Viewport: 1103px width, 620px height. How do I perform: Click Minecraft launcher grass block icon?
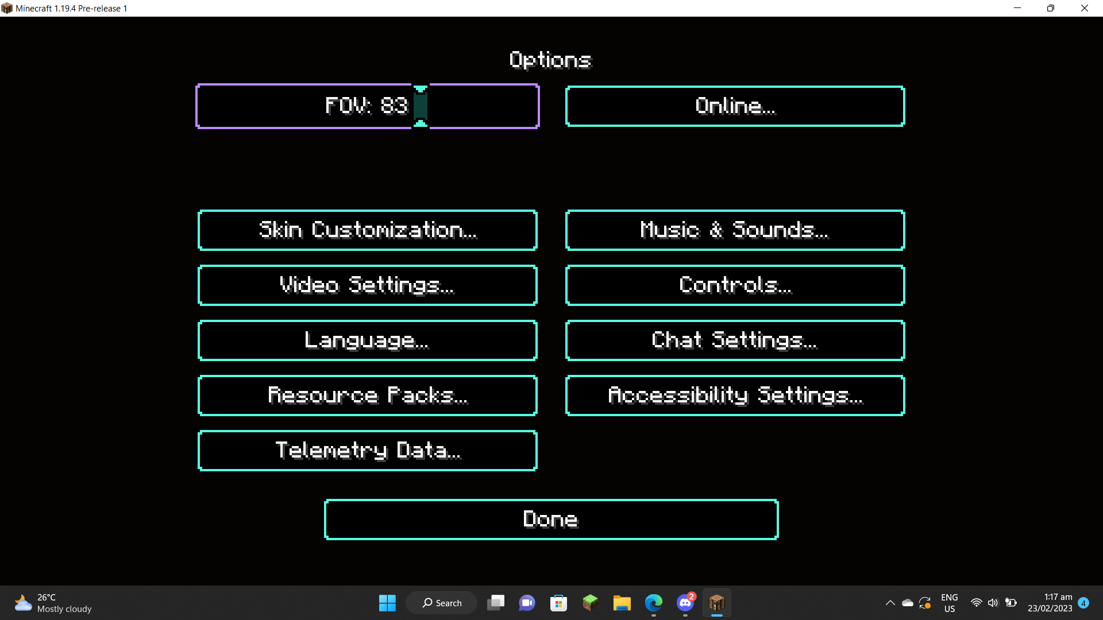pyautogui.click(x=590, y=603)
